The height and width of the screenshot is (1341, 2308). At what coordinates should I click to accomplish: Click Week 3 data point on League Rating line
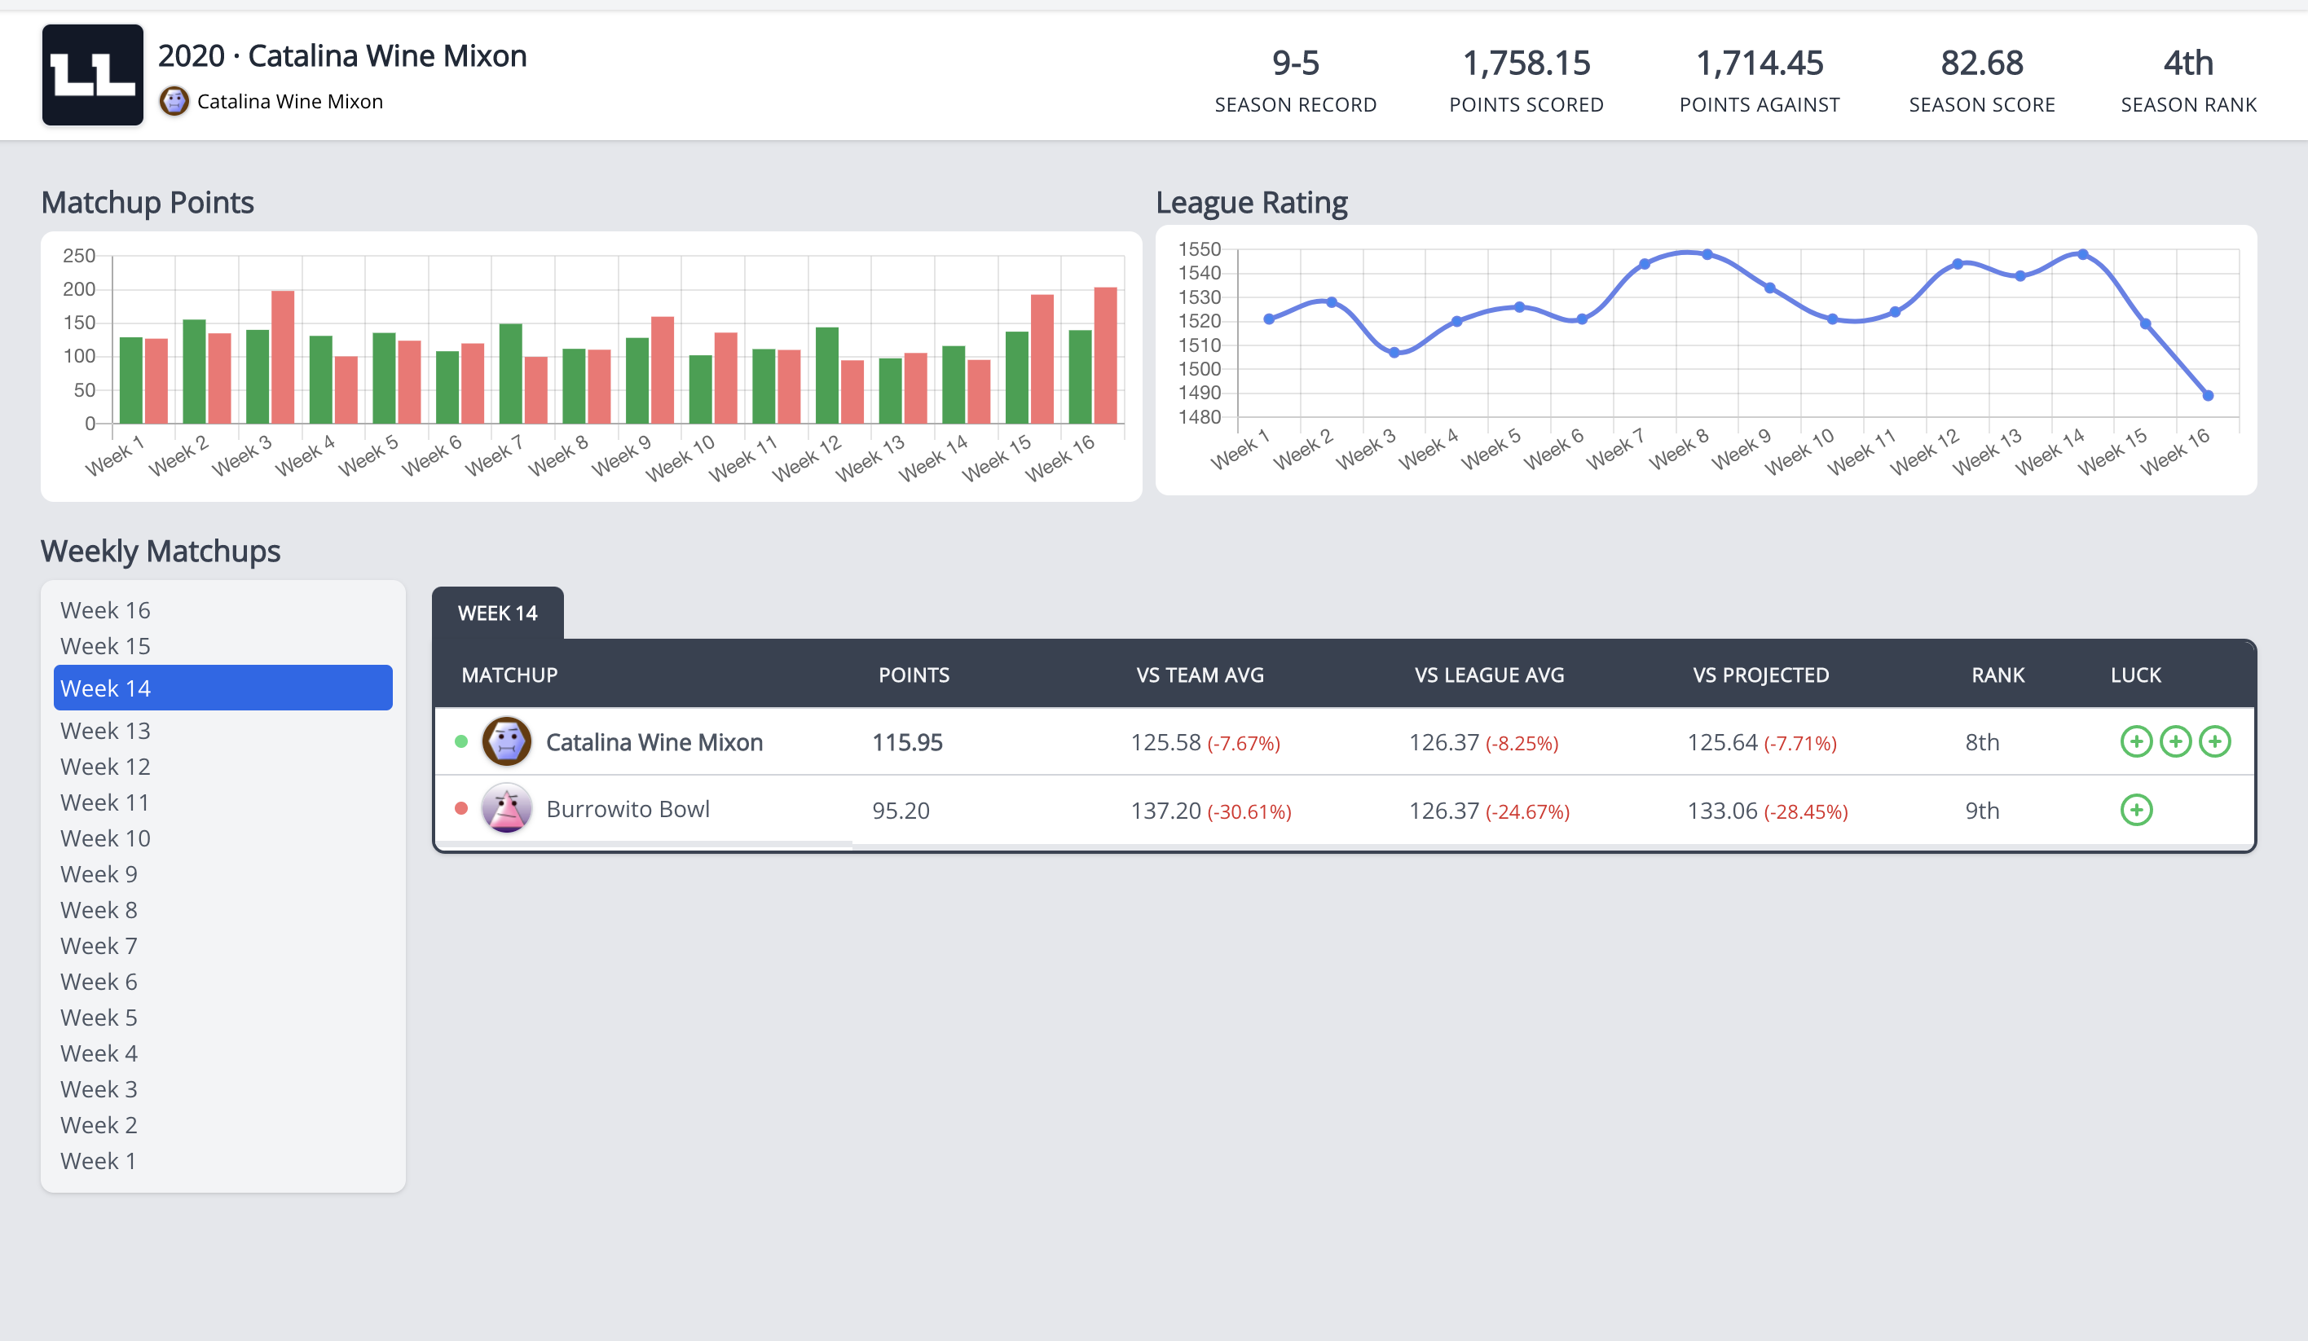(x=1394, y=353)
